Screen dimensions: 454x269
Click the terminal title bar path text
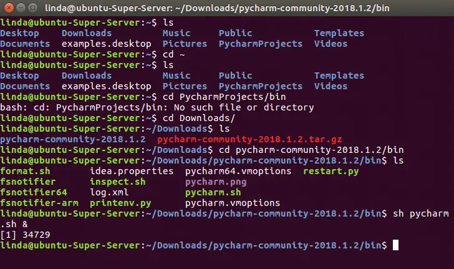(x=217, y=8)
